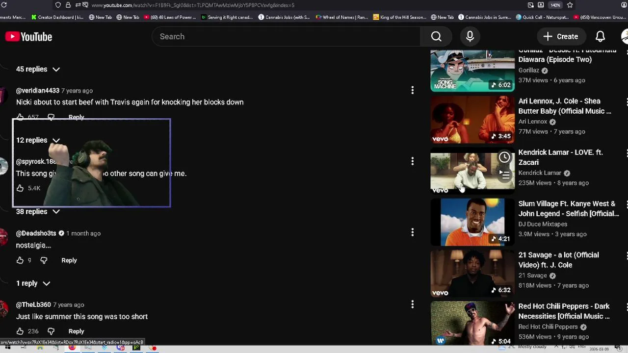628x353 pixels.
Task: Open the Red Hot Chili Peppers channel link
Action: tap(548, 327)
